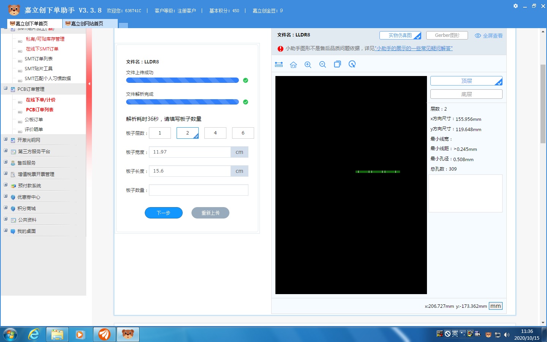
Task: Click the pointer select tool icon
Action: pyautogui.click(x=352, y=64)
